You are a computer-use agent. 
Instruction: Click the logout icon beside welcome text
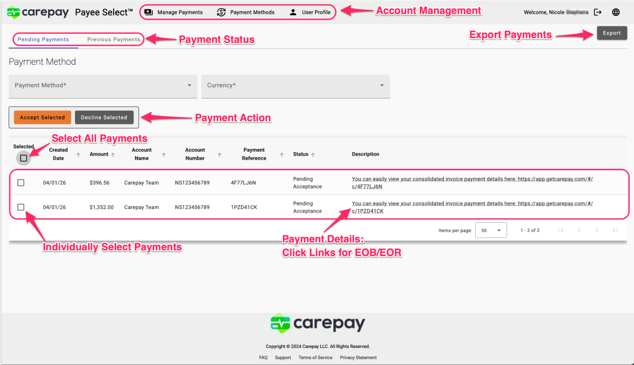click(598, 12)
